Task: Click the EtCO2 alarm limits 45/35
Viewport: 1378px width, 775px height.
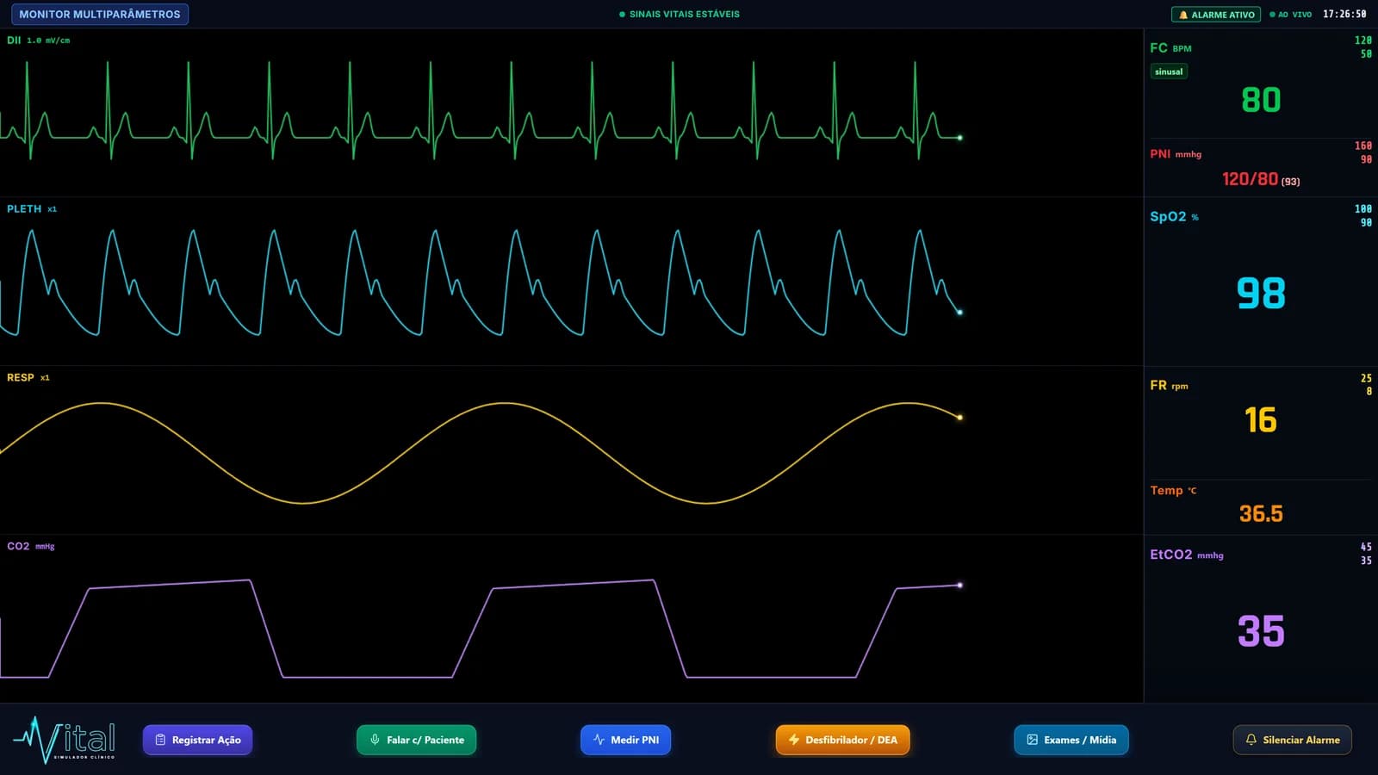Action: coord(1366,554)
